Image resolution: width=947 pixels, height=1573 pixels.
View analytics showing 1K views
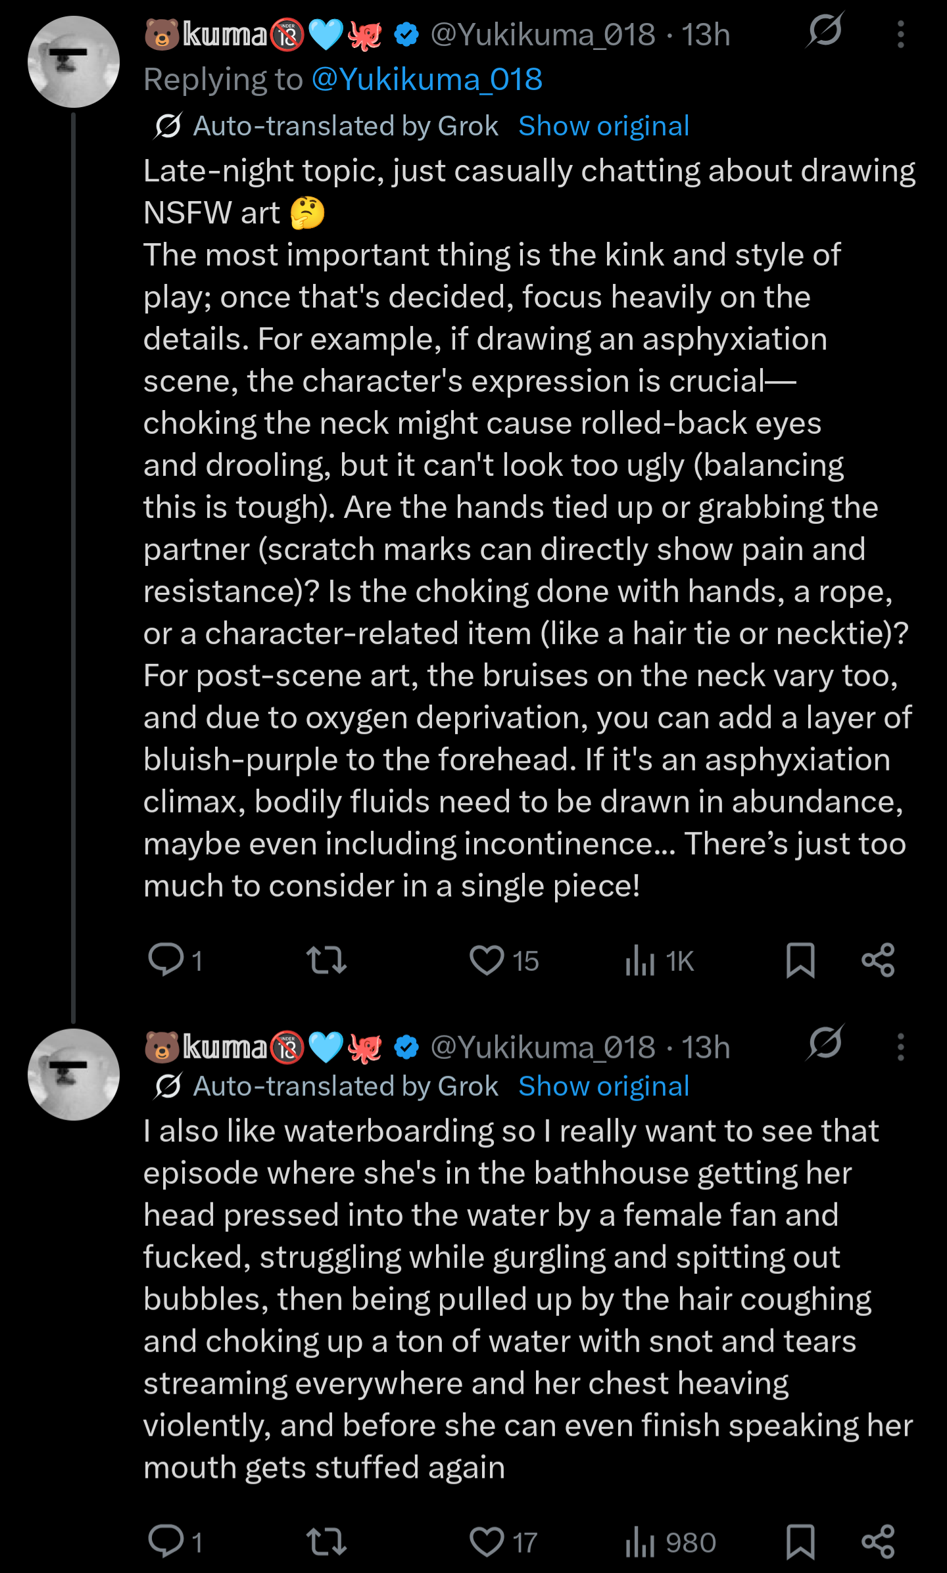(640, 960)
